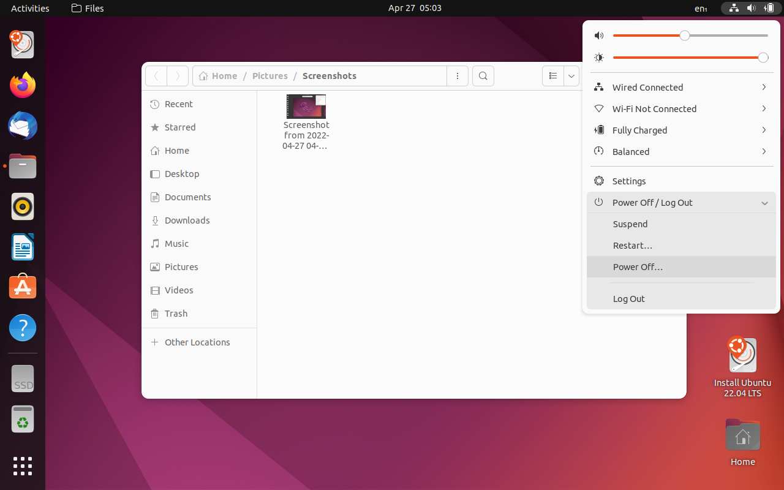The width and height of the screenshot is (784, 490).
Task: Click the network icon in top bar
Action: (x=734, y=8)
